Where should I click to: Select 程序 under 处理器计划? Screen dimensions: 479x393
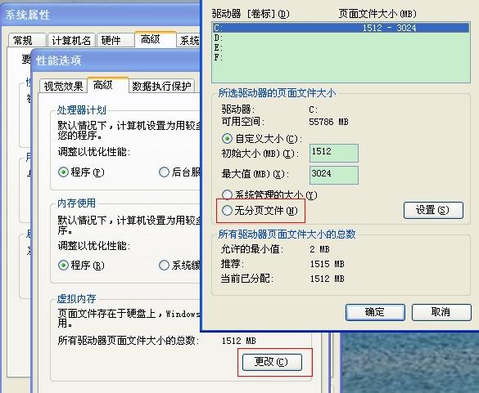pos(63,172)
